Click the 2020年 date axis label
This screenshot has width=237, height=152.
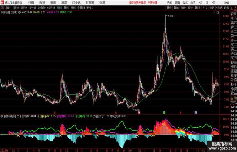(4, 150)
